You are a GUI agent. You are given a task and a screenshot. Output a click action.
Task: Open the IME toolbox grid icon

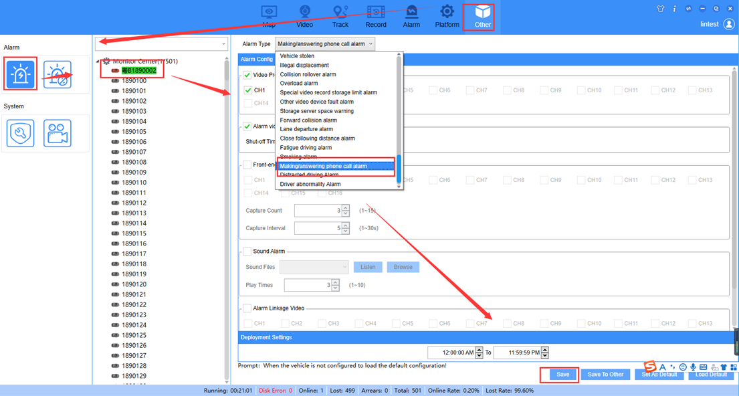734,367
